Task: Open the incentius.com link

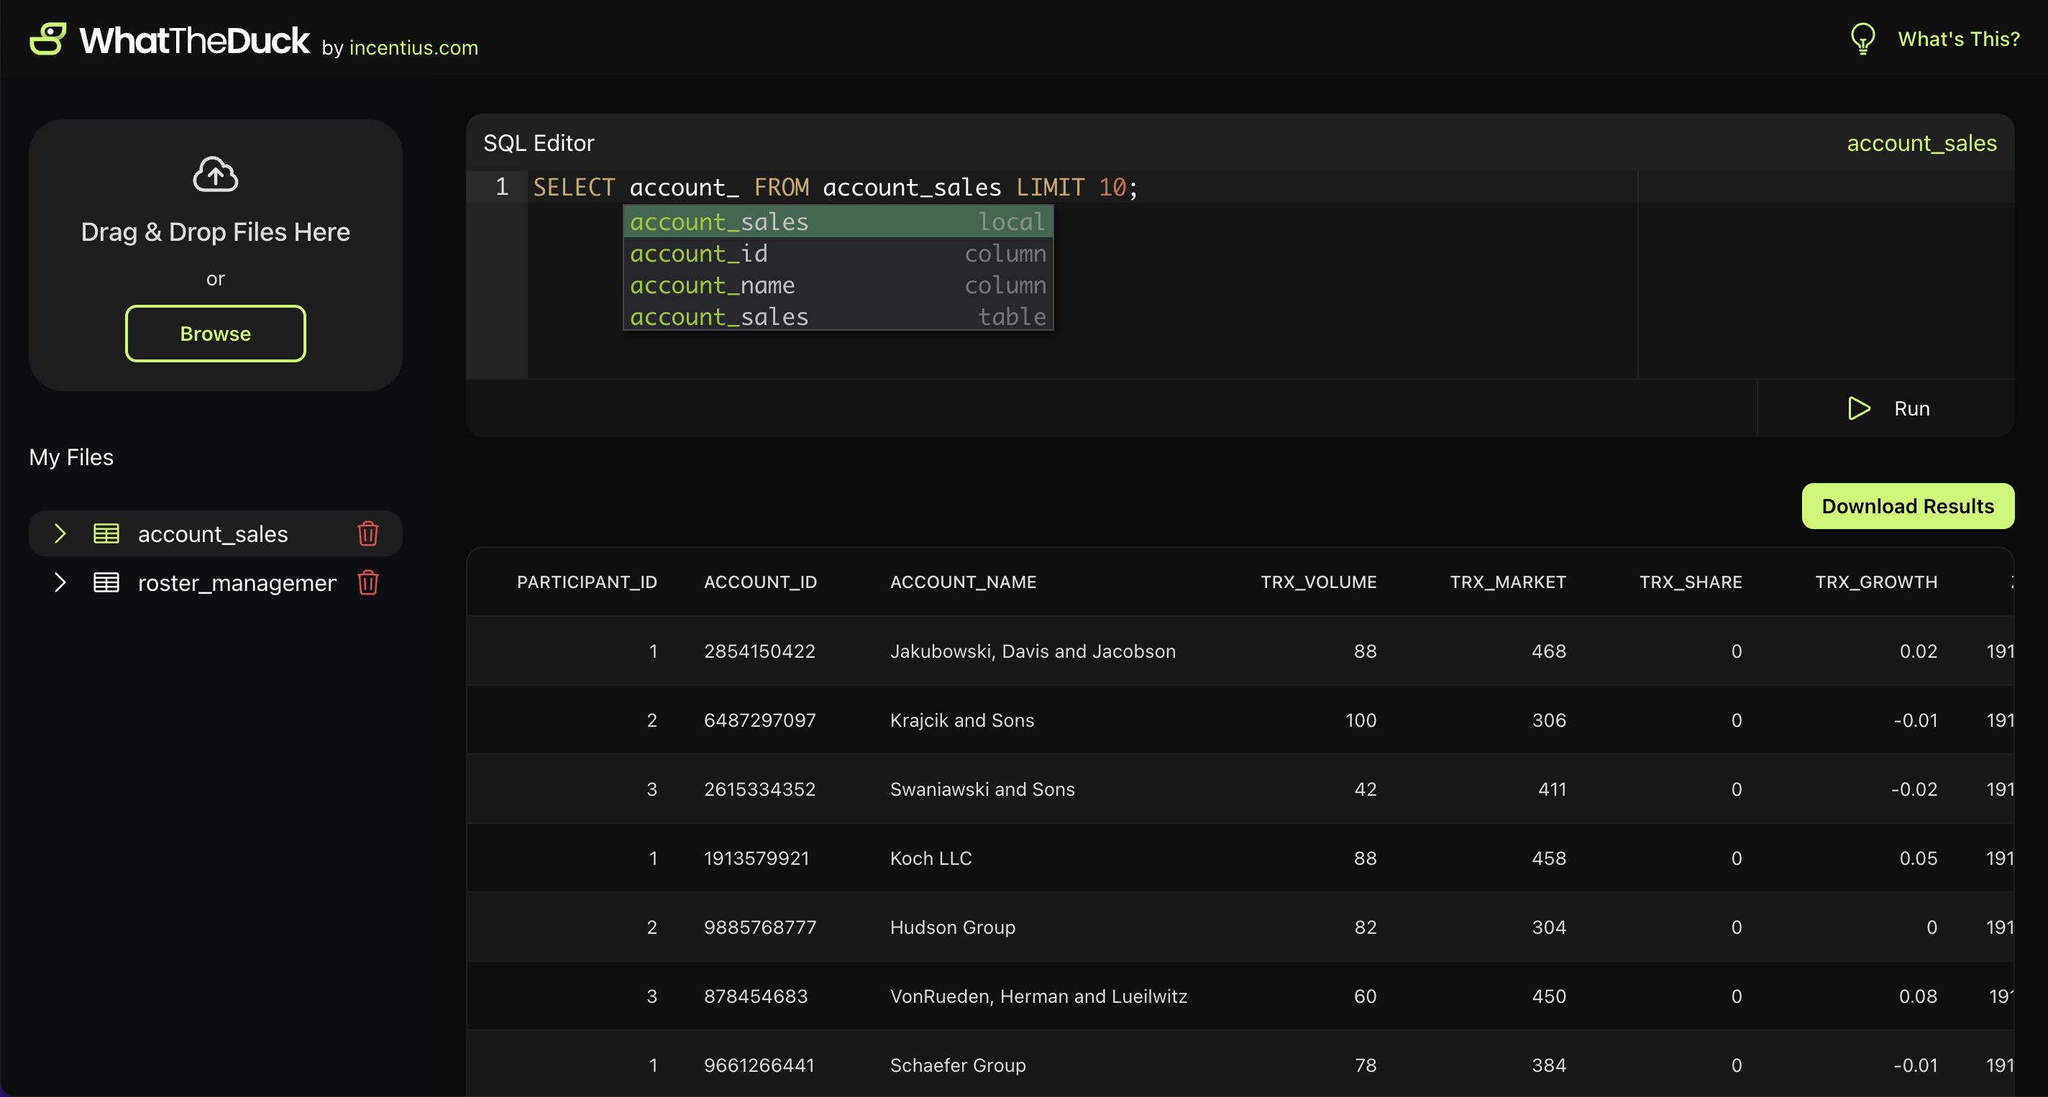Action: [x=413, y=47]
